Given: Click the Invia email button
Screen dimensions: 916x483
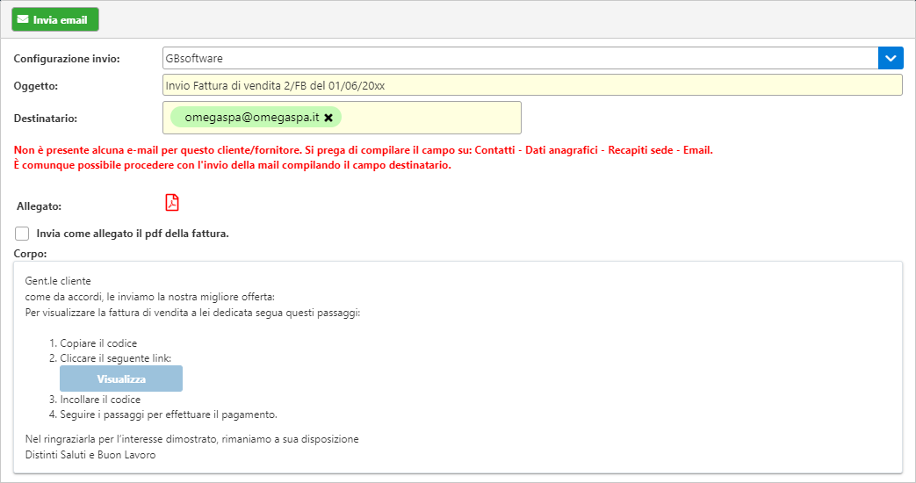Looking at the screenshot, I should (55, 19).
